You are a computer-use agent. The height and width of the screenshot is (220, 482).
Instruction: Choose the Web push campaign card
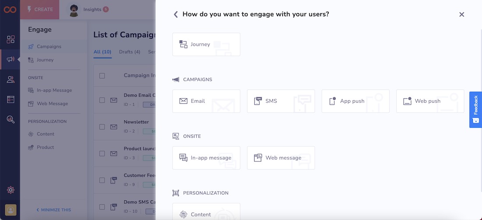click(x=430, y=101)
